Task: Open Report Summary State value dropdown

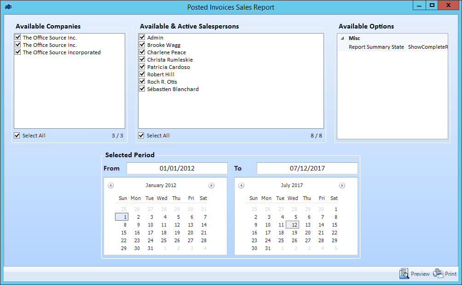Action: coord(427,47)
